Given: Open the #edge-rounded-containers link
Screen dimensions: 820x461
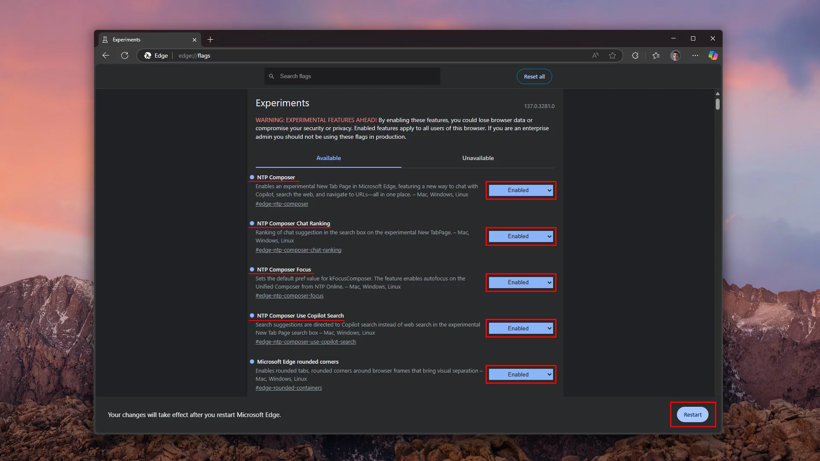Looking at the screenshot, I should pyautogui.click(x=289, y=388).
